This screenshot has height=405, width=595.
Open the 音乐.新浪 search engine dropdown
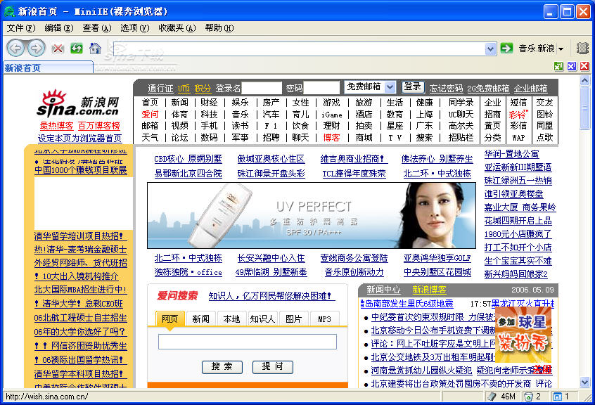coord(561,49)
